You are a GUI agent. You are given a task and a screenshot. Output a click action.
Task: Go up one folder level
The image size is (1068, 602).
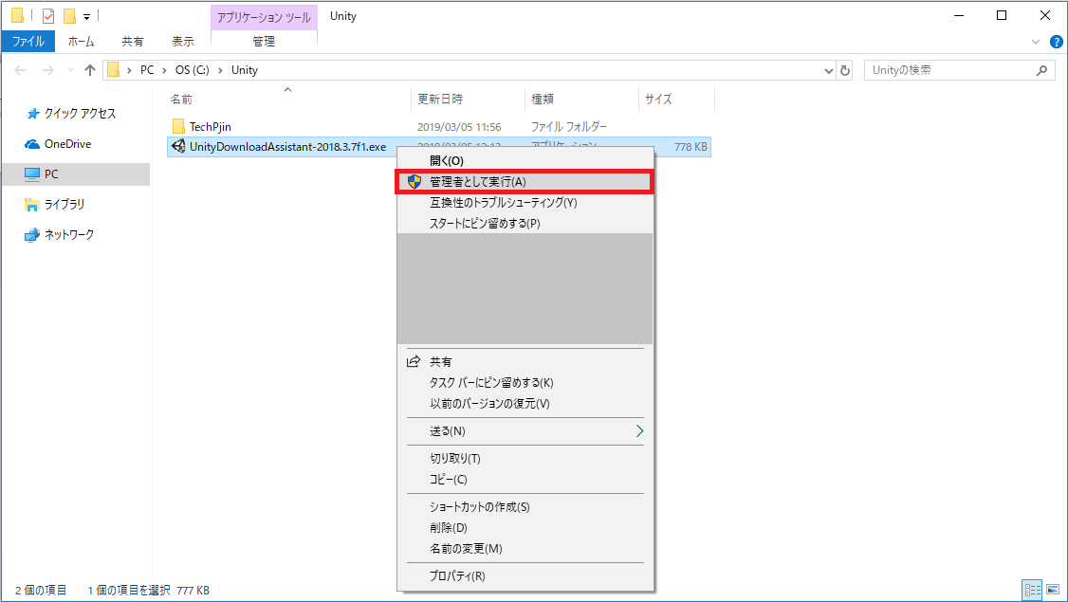click(90, 70)
